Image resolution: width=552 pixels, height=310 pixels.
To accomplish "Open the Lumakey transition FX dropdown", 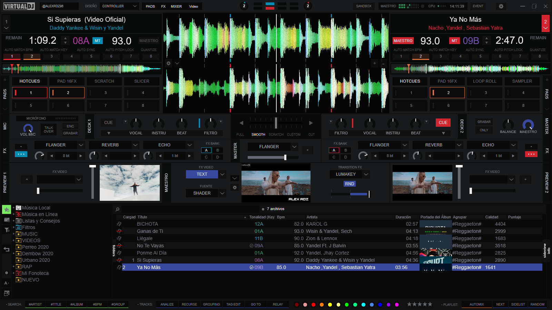I will coord(366,174).
